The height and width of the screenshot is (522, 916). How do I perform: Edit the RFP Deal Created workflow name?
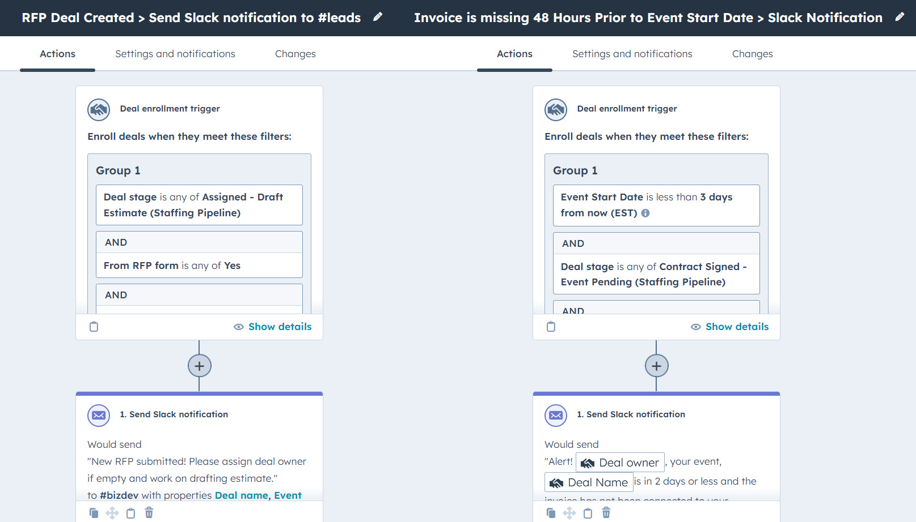click(x=378, y=17)
